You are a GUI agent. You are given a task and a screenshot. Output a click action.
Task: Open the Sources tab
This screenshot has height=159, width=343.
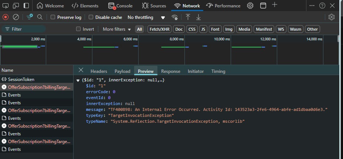coord(154,6)
